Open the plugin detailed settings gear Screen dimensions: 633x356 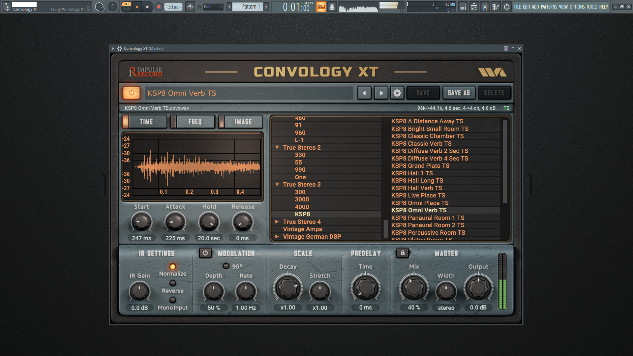119,48
